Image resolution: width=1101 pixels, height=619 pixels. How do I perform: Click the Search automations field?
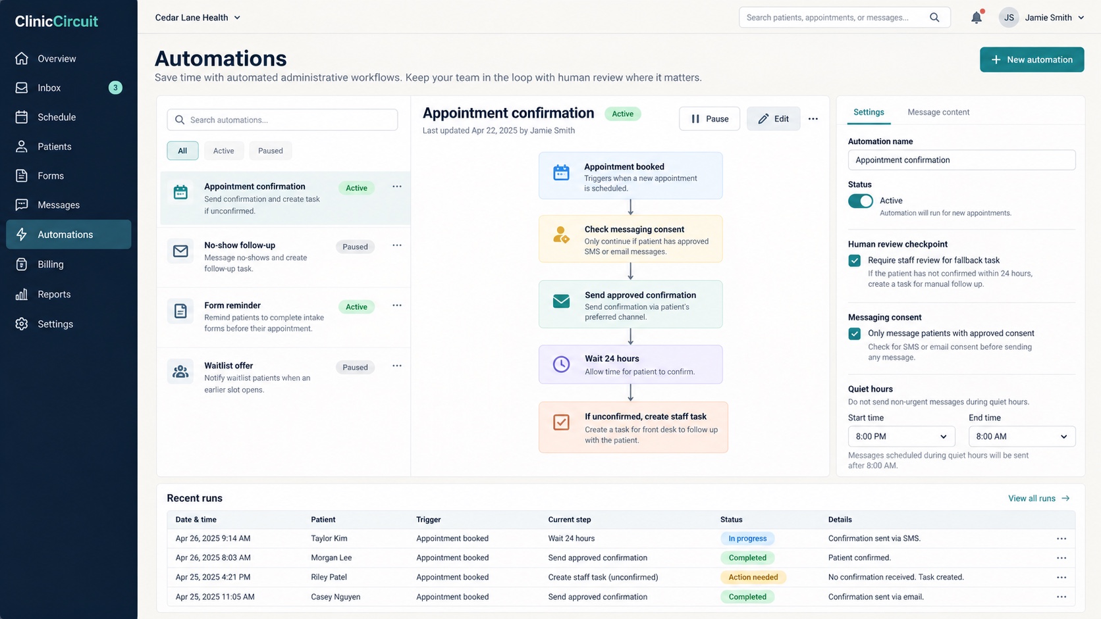pyautogui.click(x=282, y=120)
